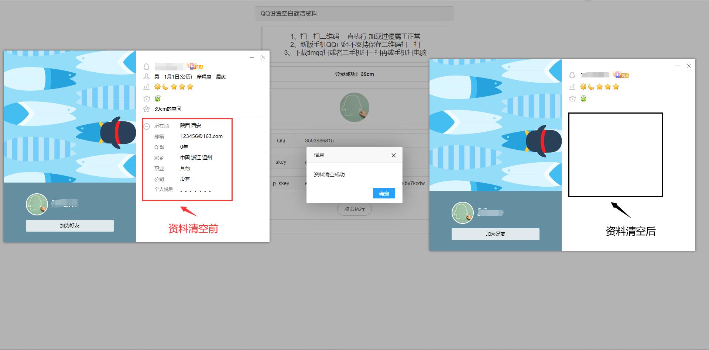
Task: Click the QQ penguin icon on the left profile card
Action: (x=147, y=66)
